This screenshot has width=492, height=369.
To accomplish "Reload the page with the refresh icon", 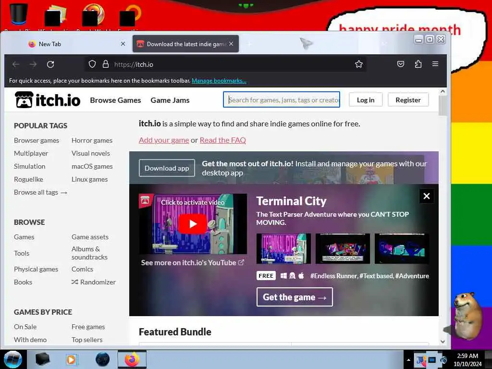I will coord(50,64).
